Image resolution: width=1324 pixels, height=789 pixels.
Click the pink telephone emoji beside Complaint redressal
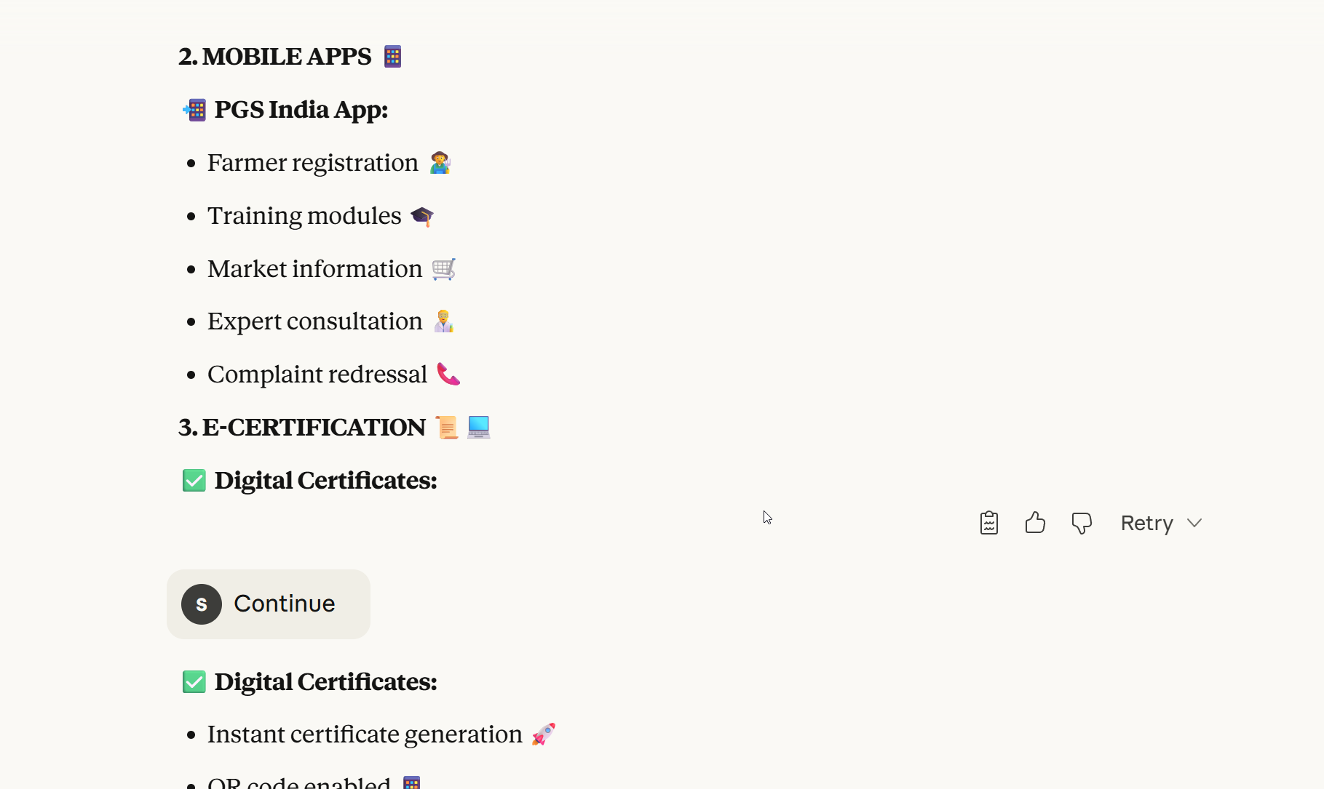448,375
